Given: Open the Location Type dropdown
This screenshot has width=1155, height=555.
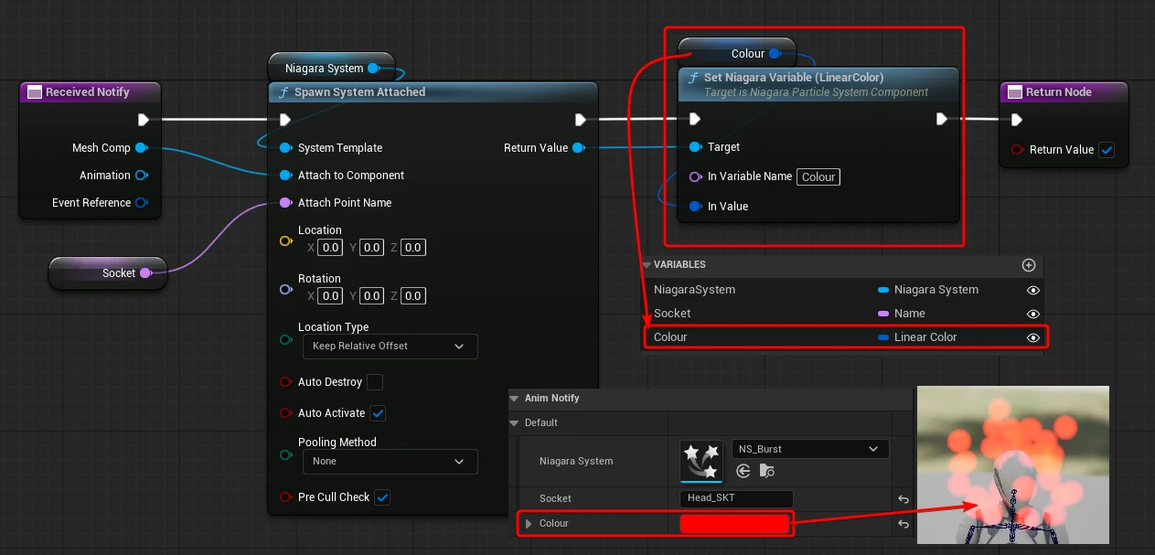Looking at the screenshot, I should click(390, 347).
